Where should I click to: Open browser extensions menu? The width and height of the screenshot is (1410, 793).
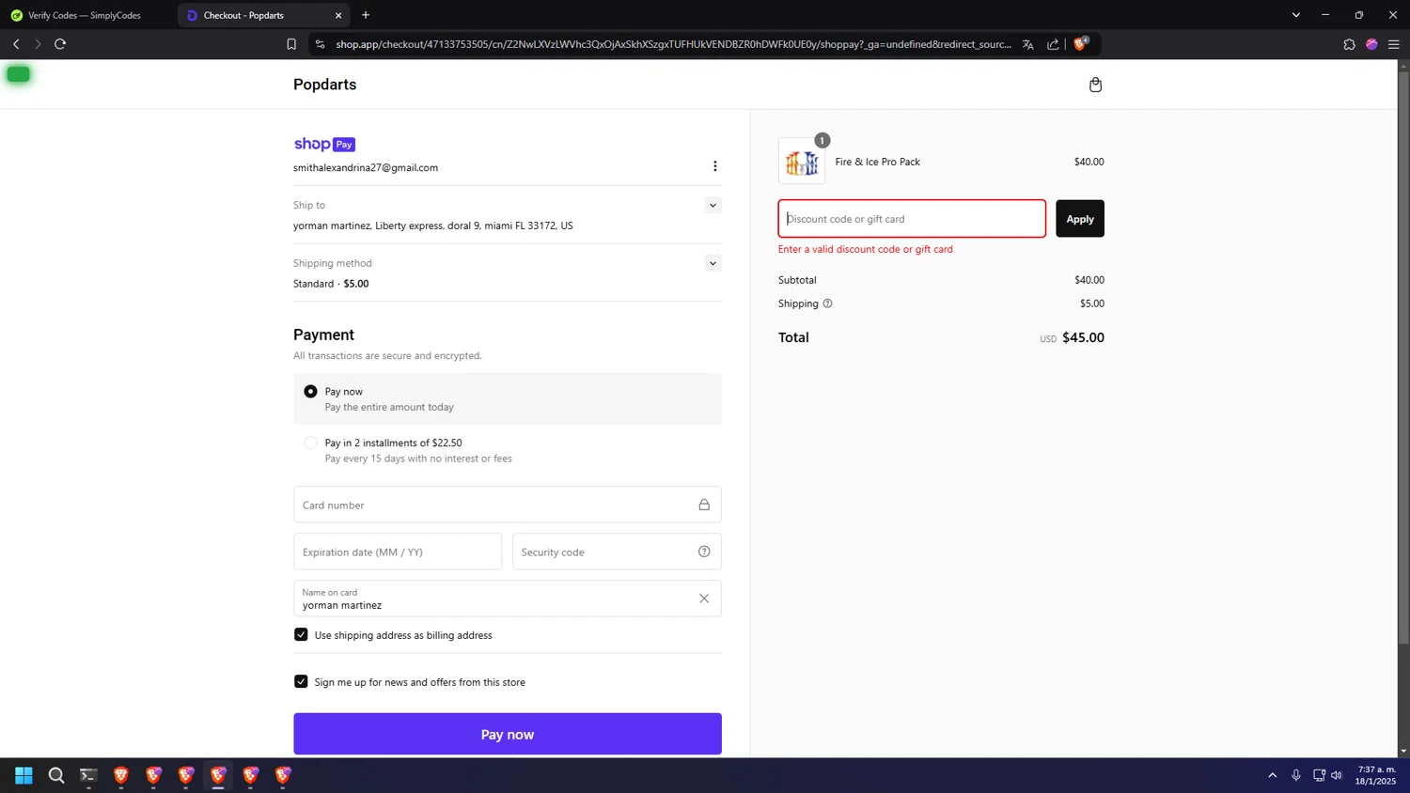1349,44
